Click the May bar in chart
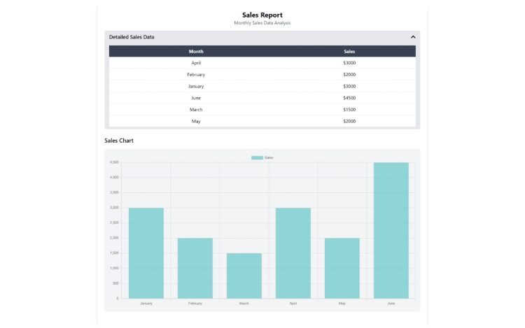The width and height of the screenshot is (525, 328). click(342, 268)
